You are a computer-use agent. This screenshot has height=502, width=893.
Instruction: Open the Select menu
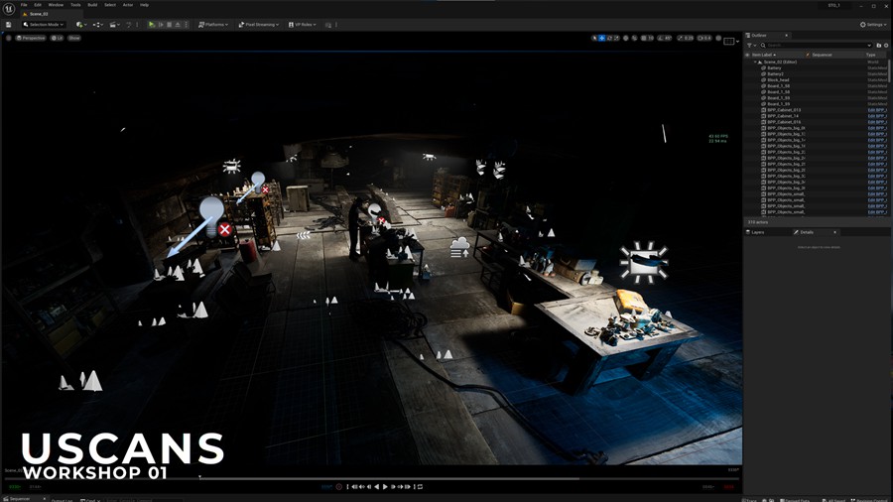point(110,5)
